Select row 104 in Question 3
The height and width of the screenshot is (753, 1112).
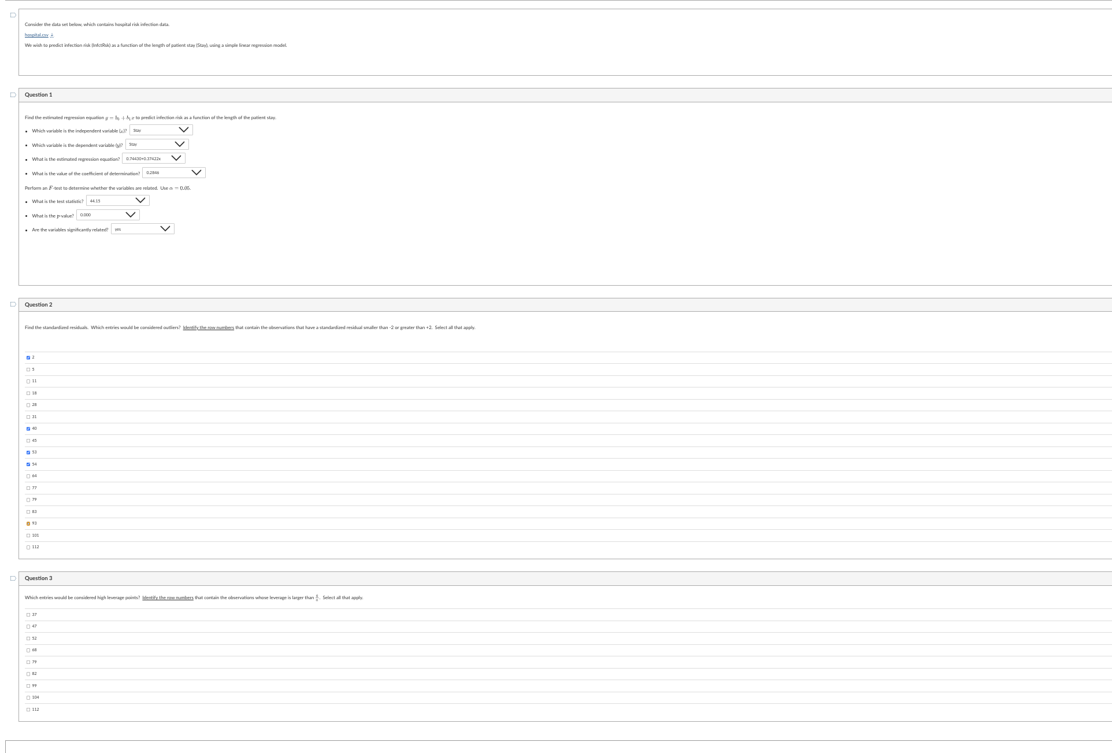pyautogui.click(x=28, y=697)
